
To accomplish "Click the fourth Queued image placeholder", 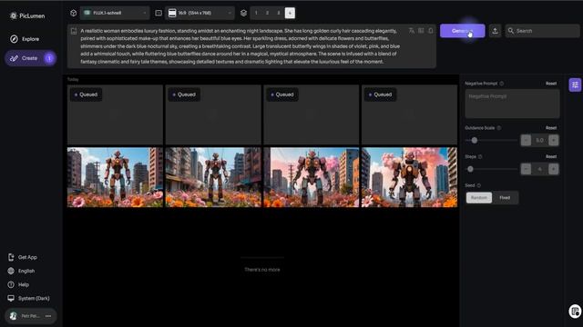I will pyautogui.click(x=409, y=114).
